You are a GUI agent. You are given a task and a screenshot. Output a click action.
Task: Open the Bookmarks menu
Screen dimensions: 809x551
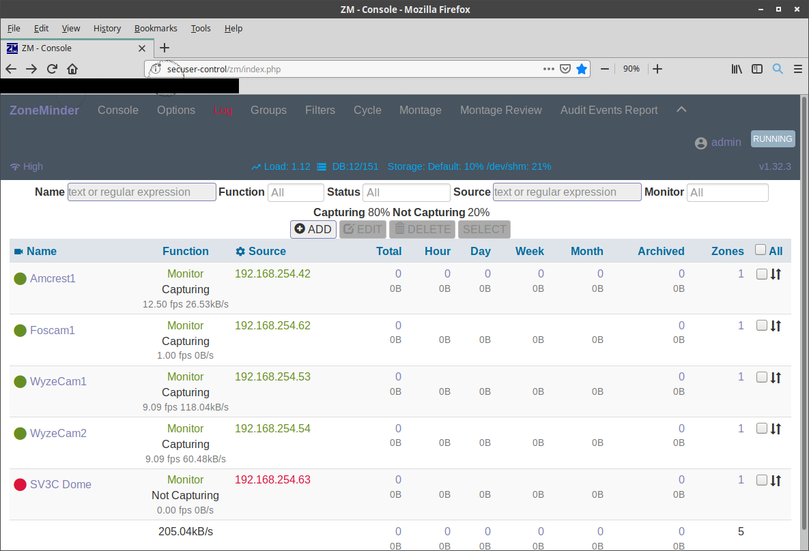156,29
